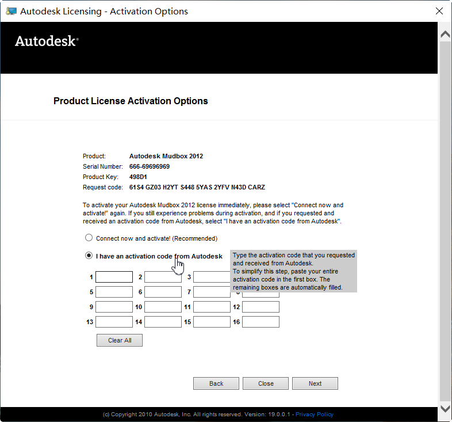The image size is (452, 422).
Task: Click scrollbar down arrow
Action: point(445,409)
